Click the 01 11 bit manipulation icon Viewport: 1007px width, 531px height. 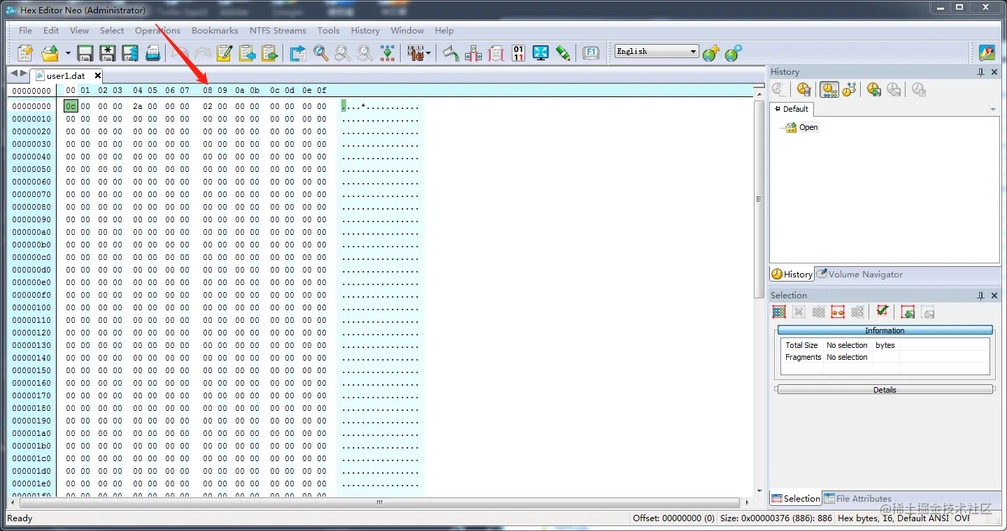coord(518,53)
